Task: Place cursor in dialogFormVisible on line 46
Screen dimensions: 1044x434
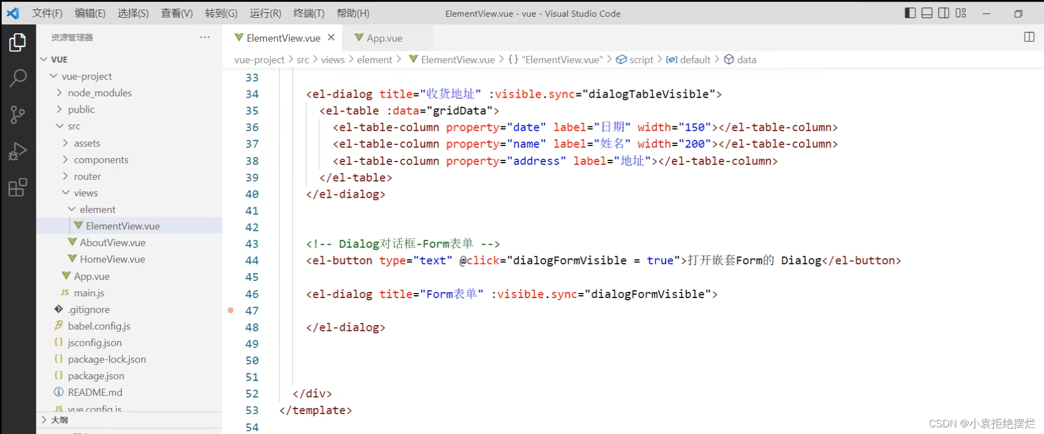Action: click(648, 294)
